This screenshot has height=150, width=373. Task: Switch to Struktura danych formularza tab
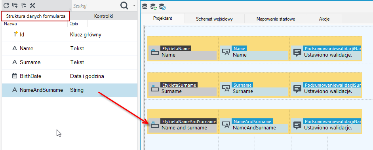click(35, 16)
